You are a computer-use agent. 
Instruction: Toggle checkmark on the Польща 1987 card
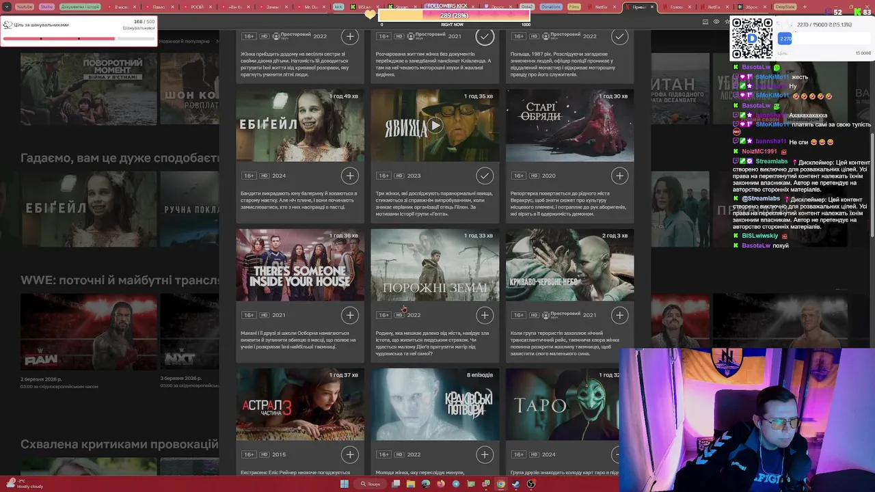click(x=619, y=36)
